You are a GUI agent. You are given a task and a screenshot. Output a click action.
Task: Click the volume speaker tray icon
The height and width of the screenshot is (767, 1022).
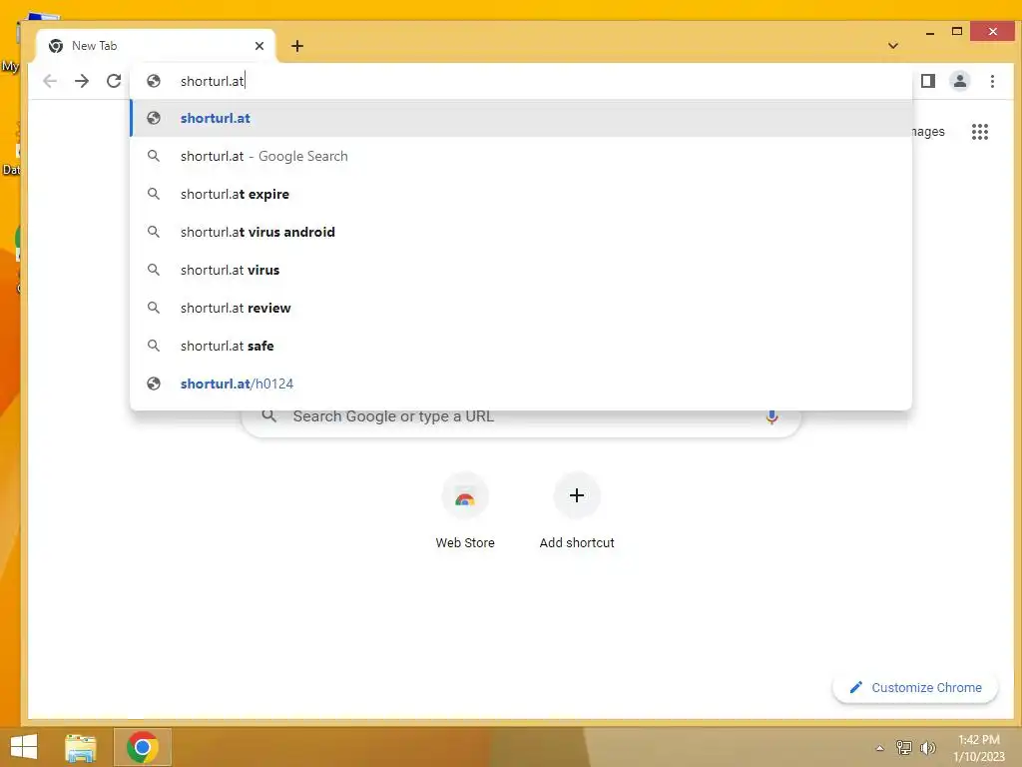tap(927, 747)
